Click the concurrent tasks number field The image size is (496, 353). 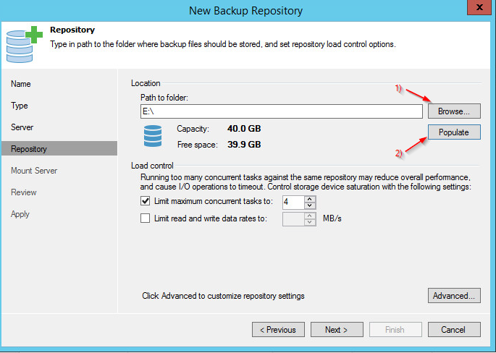click(x=293, y=201)
